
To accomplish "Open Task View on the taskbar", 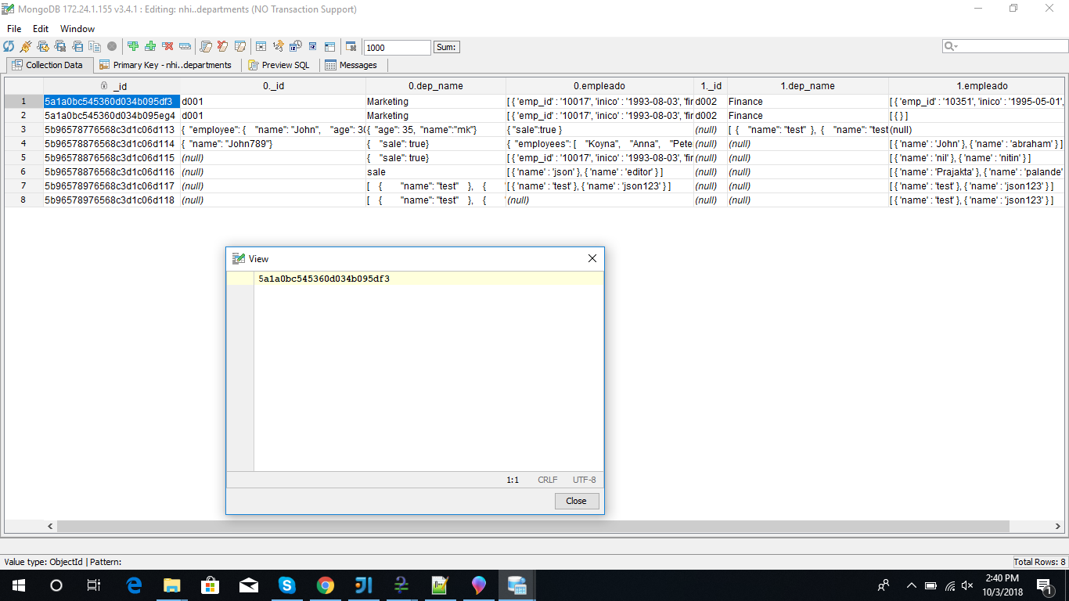I will (93, 585).
